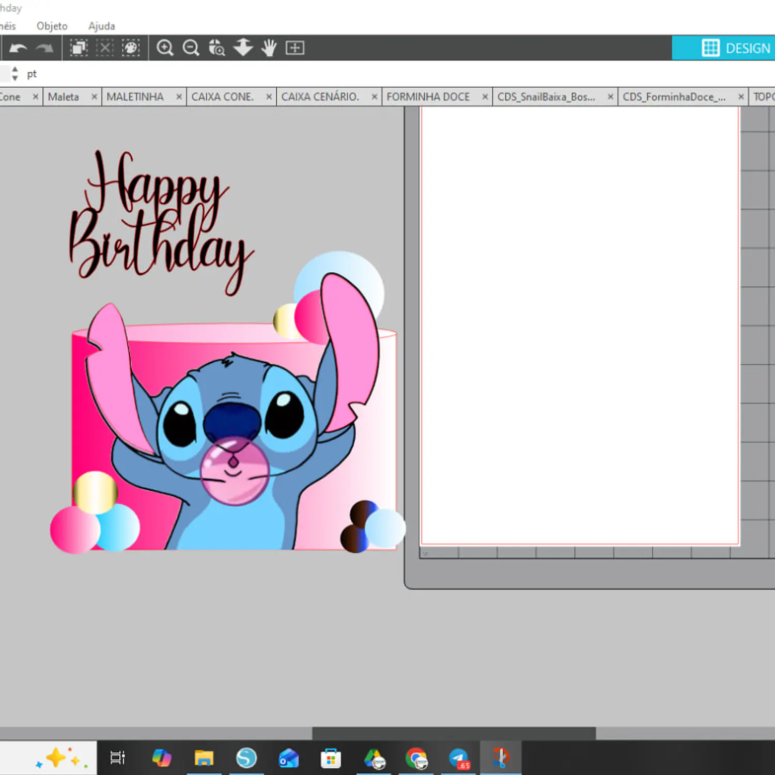Close the CDS_ForminhaDoce_... tab
The width and height of the screenshot is (775, 775).
coord(741,97)
